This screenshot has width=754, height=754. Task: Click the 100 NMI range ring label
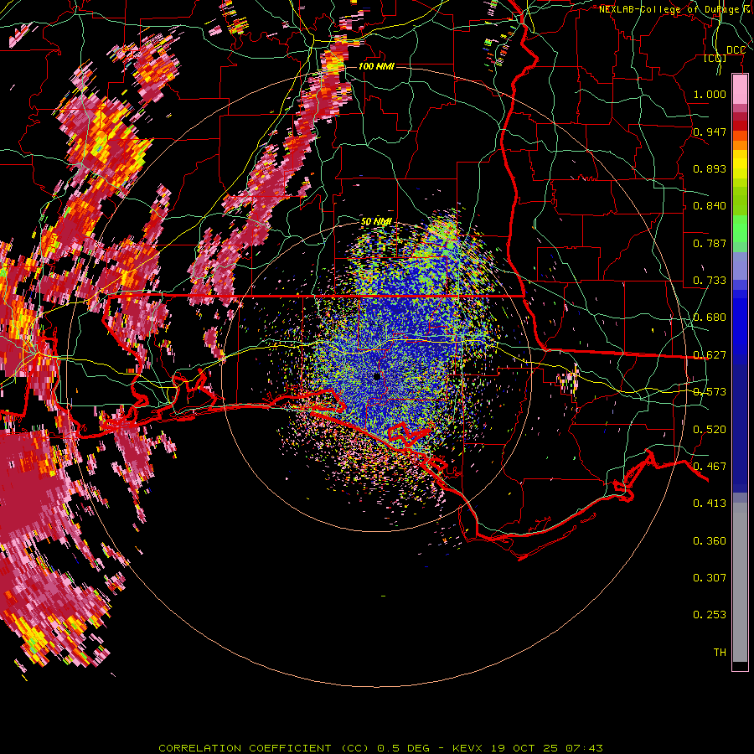[376, 66]
